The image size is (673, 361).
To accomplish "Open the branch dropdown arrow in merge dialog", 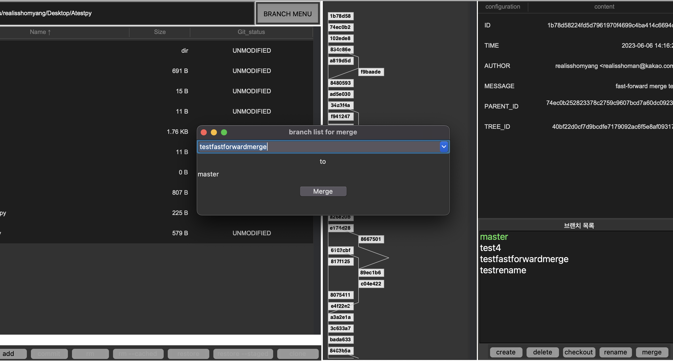I will click(x=444, y=147).
